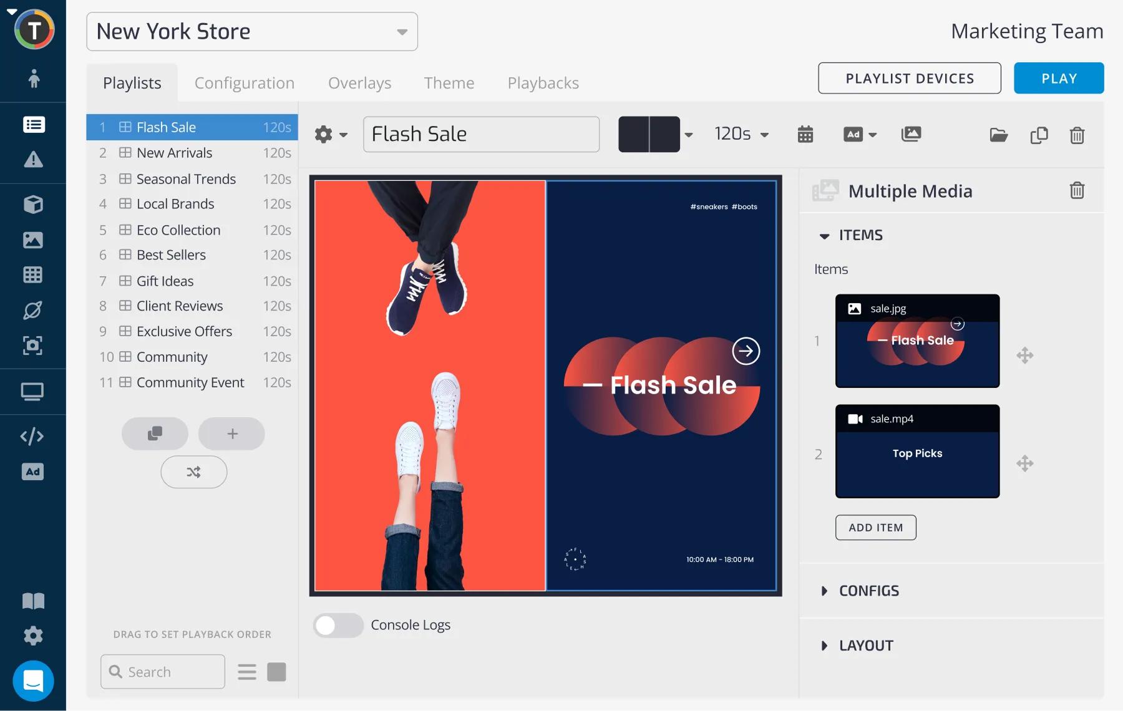Click the duplicate playlist copy icon
1123x711 pixels.
1039,135
